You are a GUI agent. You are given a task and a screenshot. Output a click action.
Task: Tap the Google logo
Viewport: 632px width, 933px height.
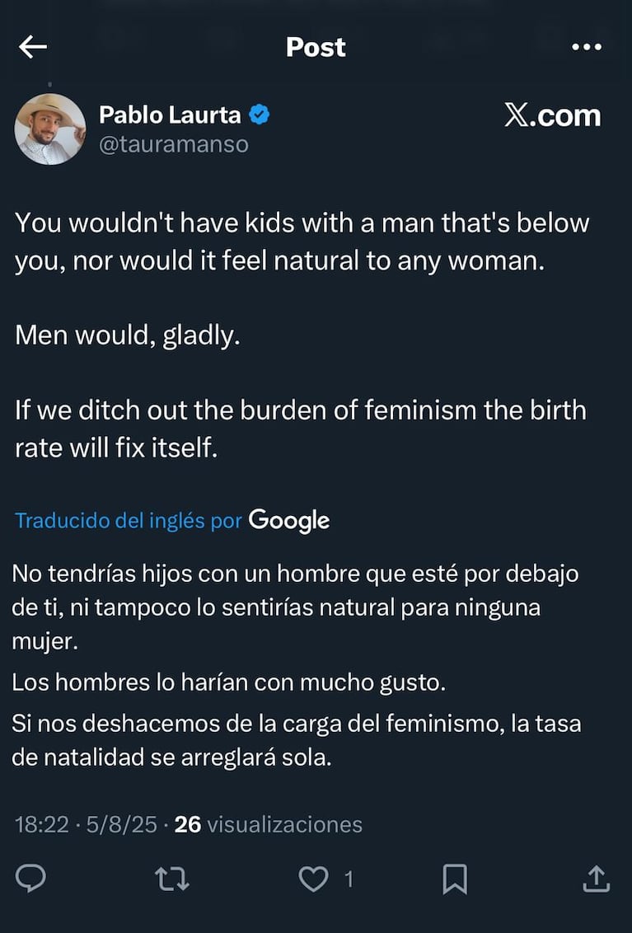tap(289, 520)
